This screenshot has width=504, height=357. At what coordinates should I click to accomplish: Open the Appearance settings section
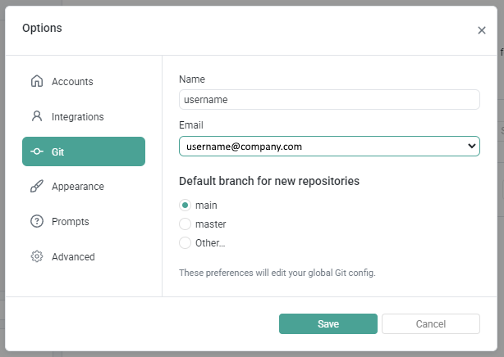tap(78, 187)
